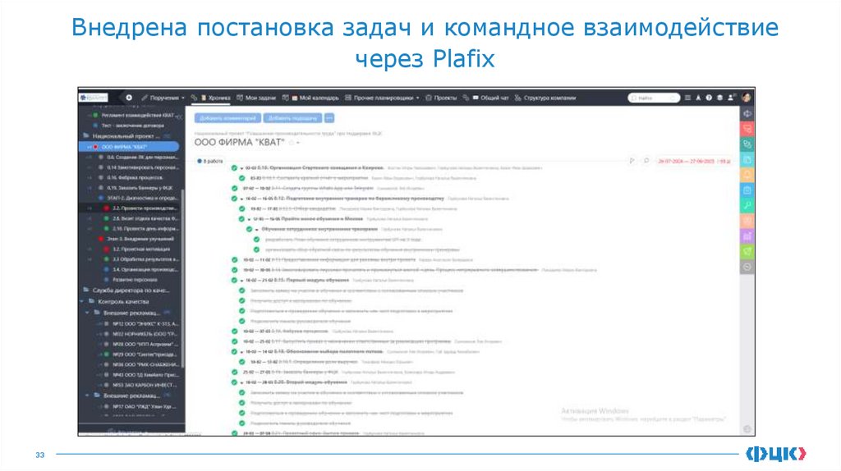841x471 pixels.
Task: Click the purple tile in right sidebar
Action: pyautogui.click(x=747, y=236)
